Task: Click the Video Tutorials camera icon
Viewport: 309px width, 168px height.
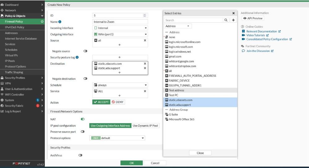Action: point(243,35)
